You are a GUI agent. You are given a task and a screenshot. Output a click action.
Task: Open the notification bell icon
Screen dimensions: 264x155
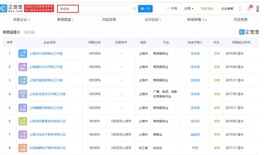click(x=249, y=9)
